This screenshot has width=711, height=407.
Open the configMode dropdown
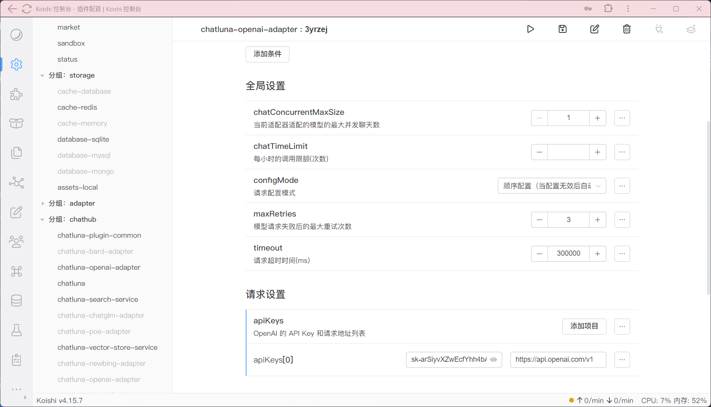(x=551, y=186)
